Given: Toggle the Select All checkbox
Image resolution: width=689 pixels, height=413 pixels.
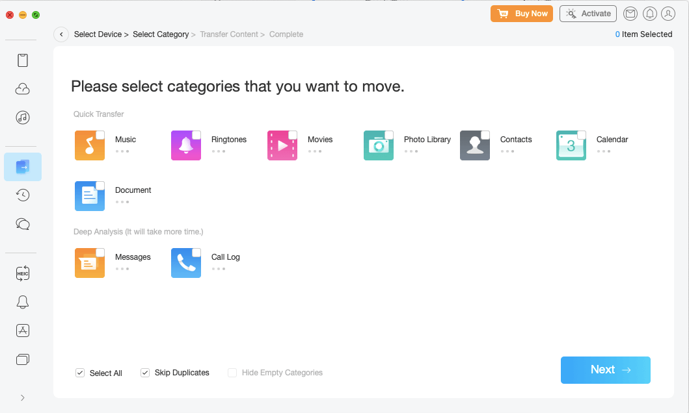Looking at the screenshot, I should pos(80,373).
